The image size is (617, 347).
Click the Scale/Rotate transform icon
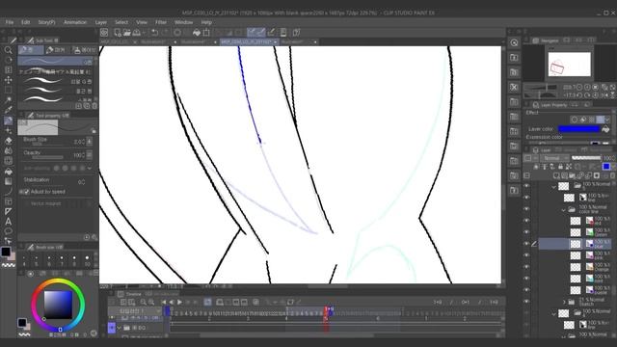click(x=206, y=33)
